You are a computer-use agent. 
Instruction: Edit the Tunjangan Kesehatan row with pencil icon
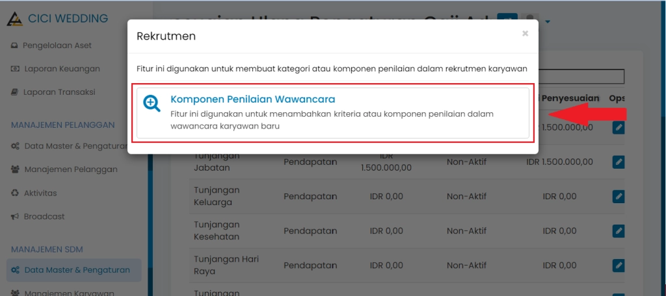coord(619,231)
